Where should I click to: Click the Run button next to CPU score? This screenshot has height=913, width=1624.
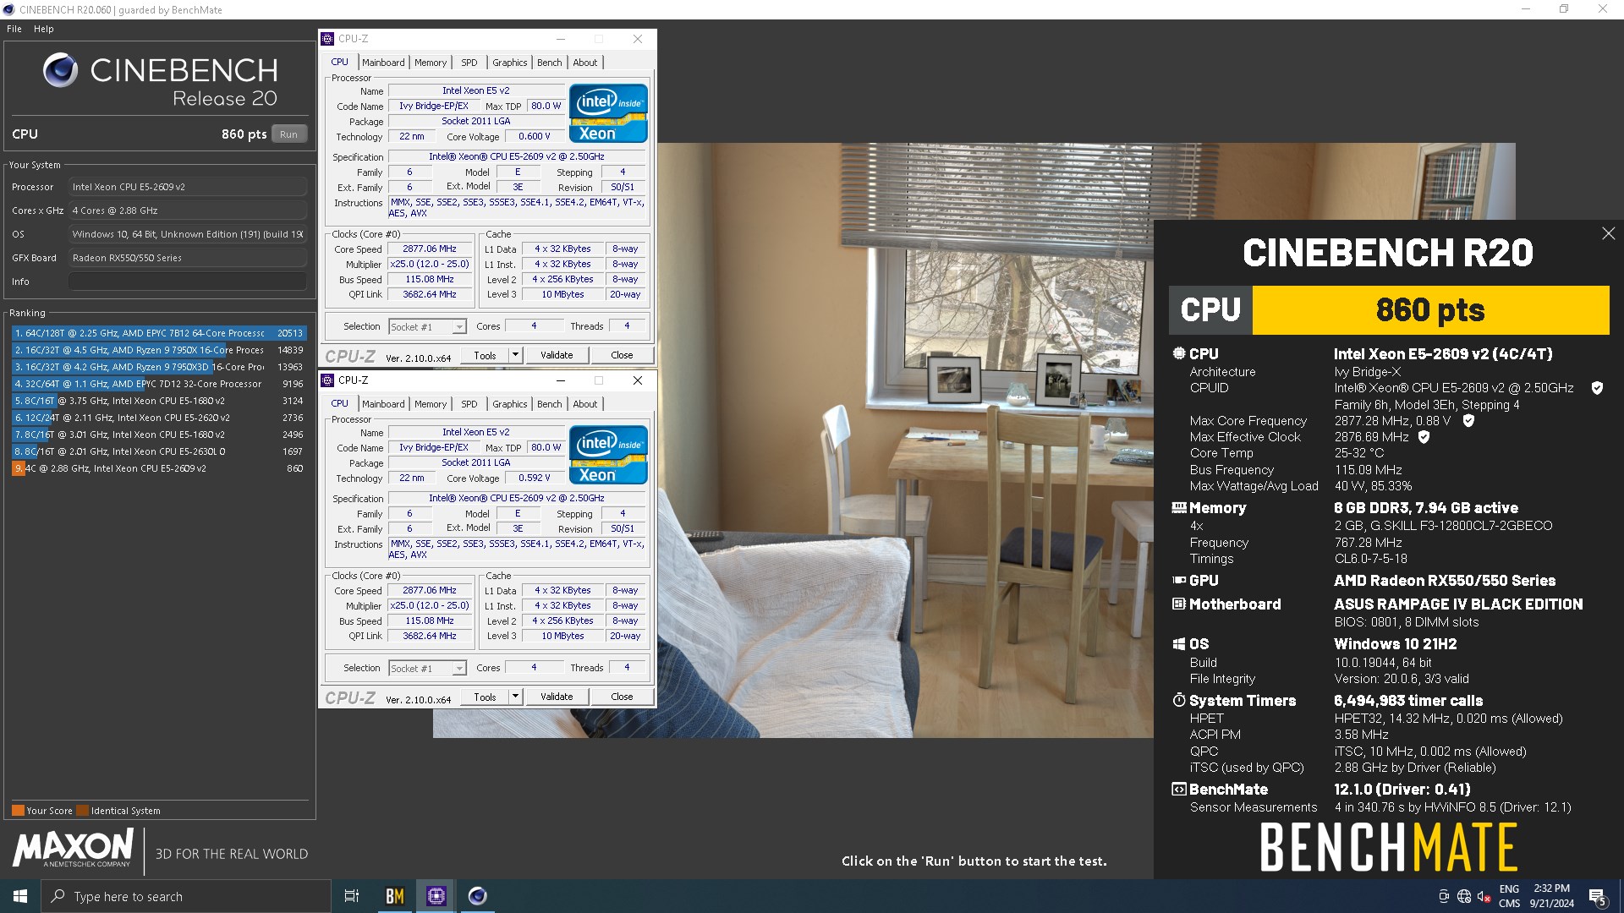(288, 134)
